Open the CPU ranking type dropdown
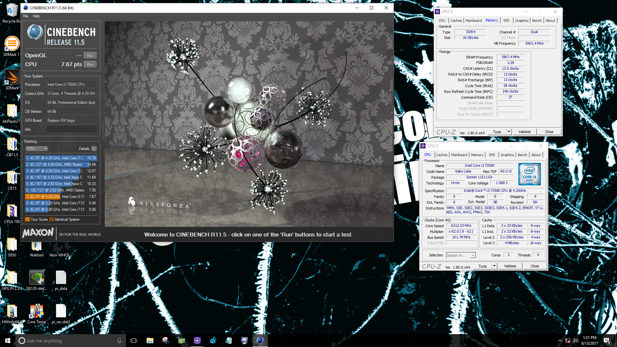Viewport: 617px width, 347px height. [x=37, y=149]
